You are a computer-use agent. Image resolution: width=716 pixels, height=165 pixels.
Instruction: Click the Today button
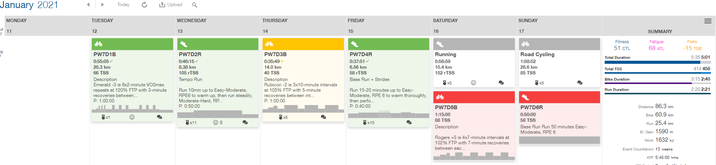pyautogui.click(x=123, y=5)
